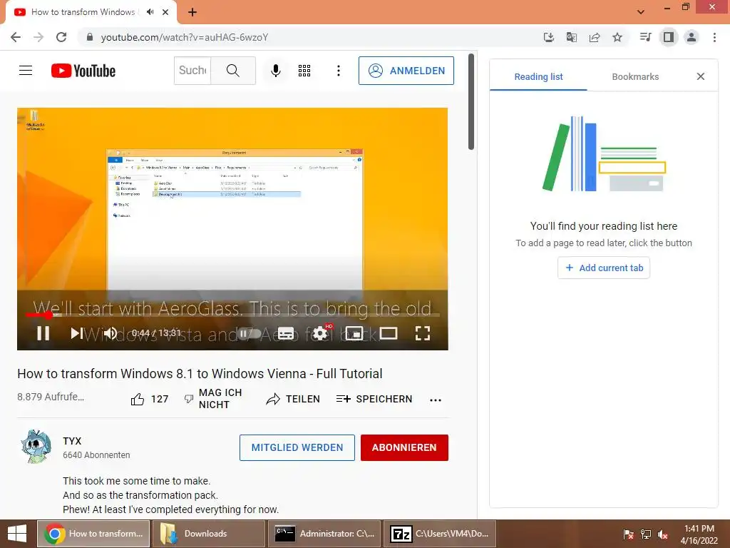The image size is (730, 548).
Task: Open the YouTube hamburger guide menu
Action: (x=26, y=71)
